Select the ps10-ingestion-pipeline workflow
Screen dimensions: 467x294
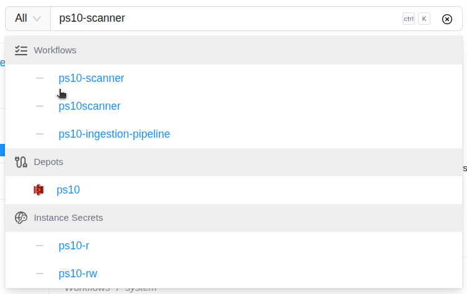[x=114, y=134]
